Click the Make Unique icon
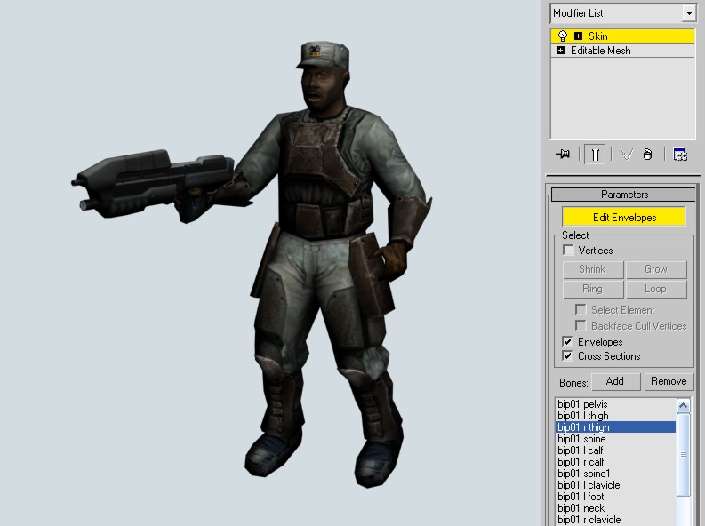This screenshot has width=705, height=526. 626,155
